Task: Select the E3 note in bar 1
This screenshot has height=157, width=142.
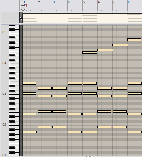Action: [x=29, y=83]
